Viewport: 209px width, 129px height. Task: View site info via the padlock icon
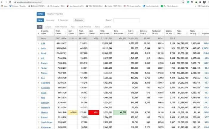(x=15, y=2)
